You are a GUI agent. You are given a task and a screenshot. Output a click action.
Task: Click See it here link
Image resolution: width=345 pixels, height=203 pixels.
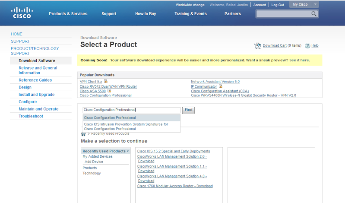[x=299, y=60]
